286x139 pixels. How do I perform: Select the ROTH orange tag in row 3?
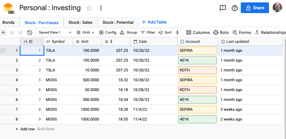pyautogui.click(x=197, y=70)
